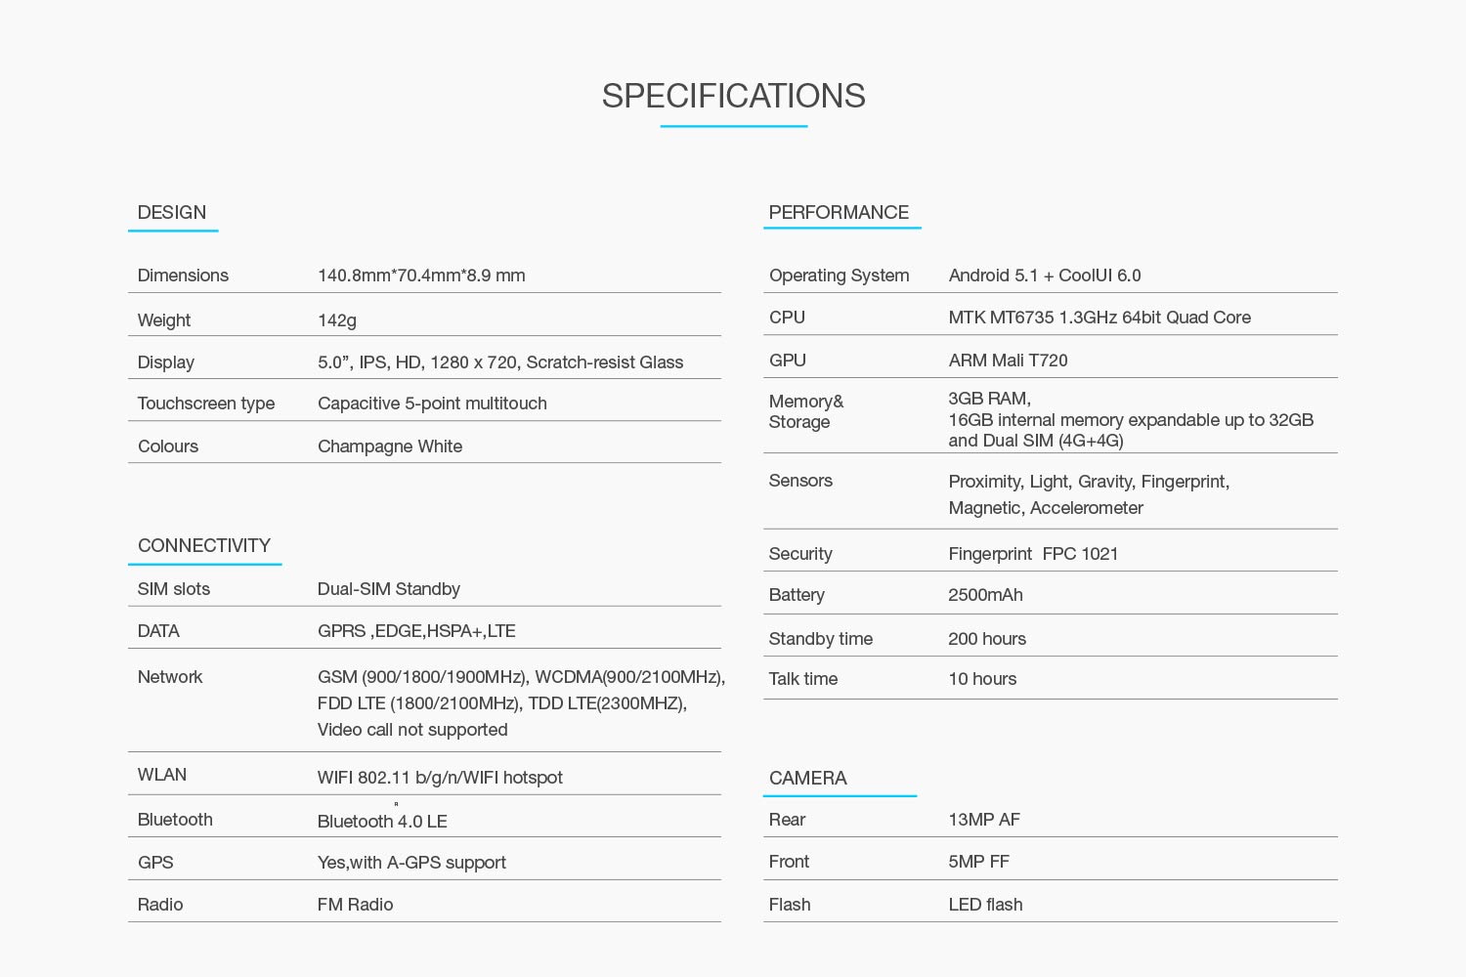Image resolution: width=1466 pixels, height=977 pixels.
Task: Select the Capacitive 5-point multitouch text
Action: pos(432,404)
